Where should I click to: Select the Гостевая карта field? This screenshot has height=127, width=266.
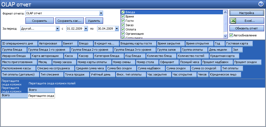pyautogui.click(x=239, y=43)
